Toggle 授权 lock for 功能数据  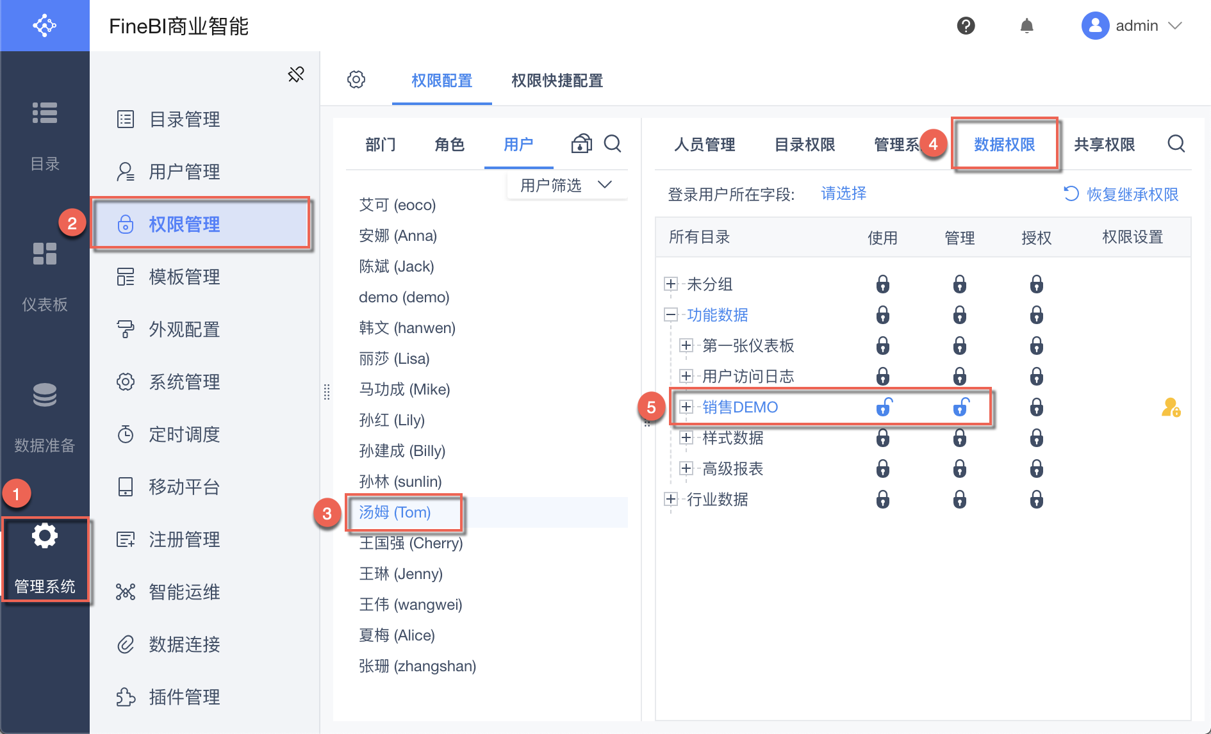pos(1036,315)
